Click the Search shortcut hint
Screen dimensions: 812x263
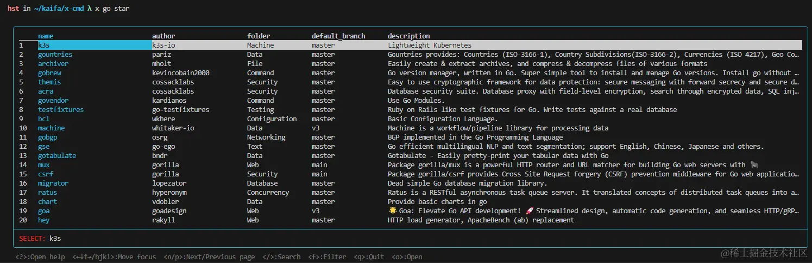click(281, 257)
